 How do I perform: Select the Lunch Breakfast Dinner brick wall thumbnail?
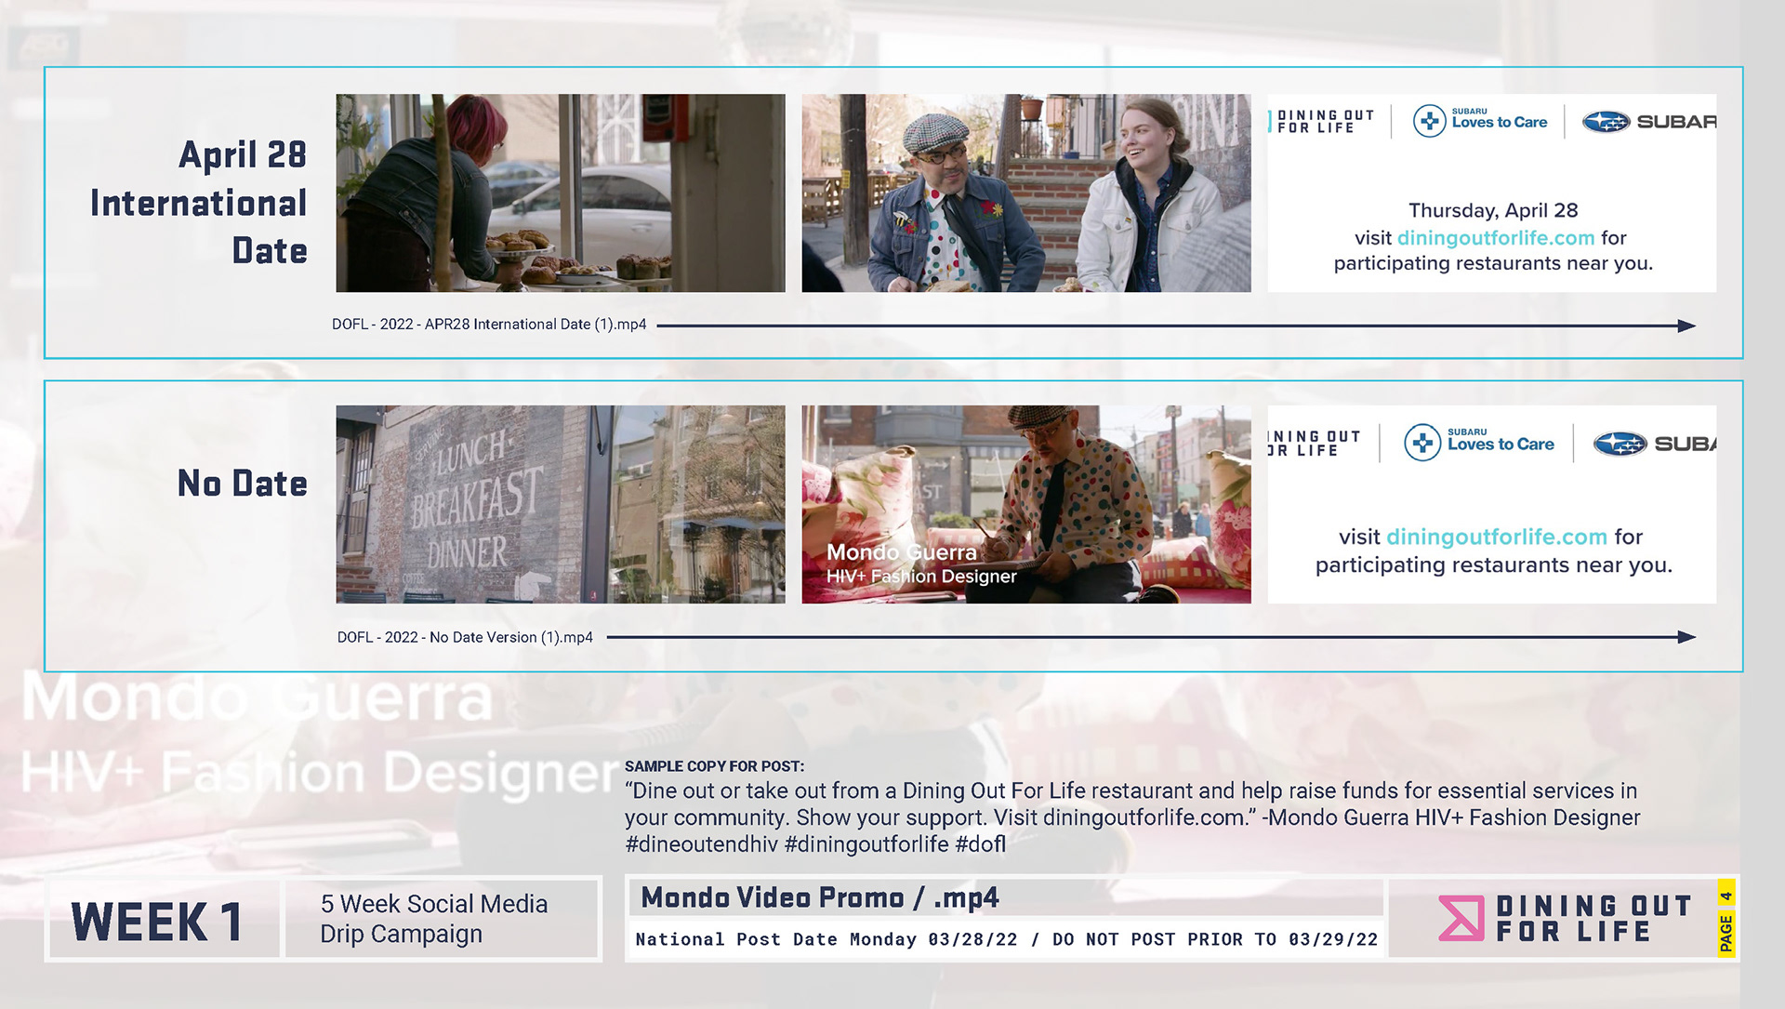[x=560, y=504]
